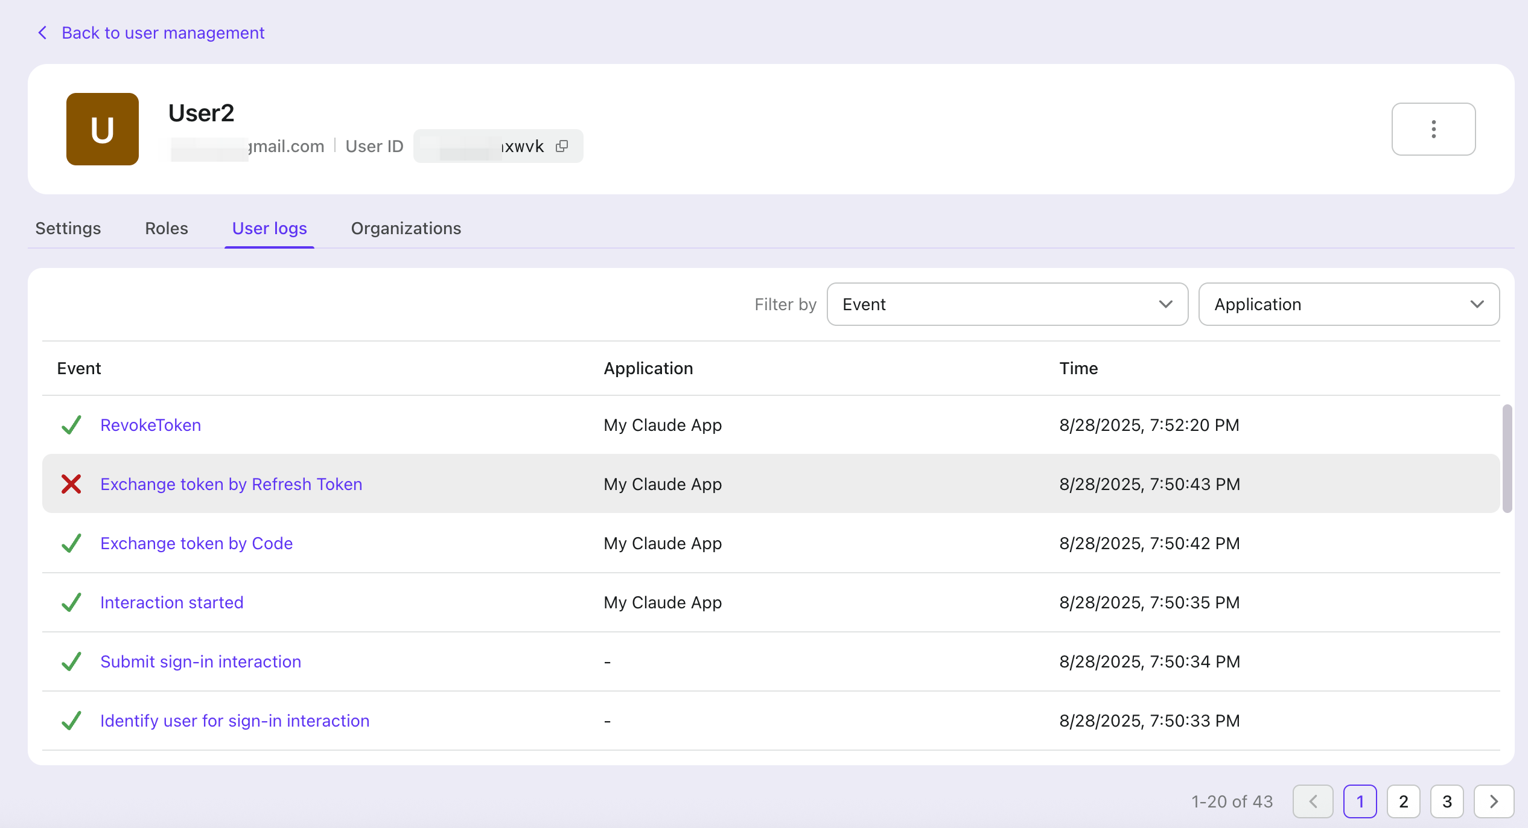Screen dimensions: 1528x828
Task: Click green check icon for RevokeToken
Action: click(71, 425)
